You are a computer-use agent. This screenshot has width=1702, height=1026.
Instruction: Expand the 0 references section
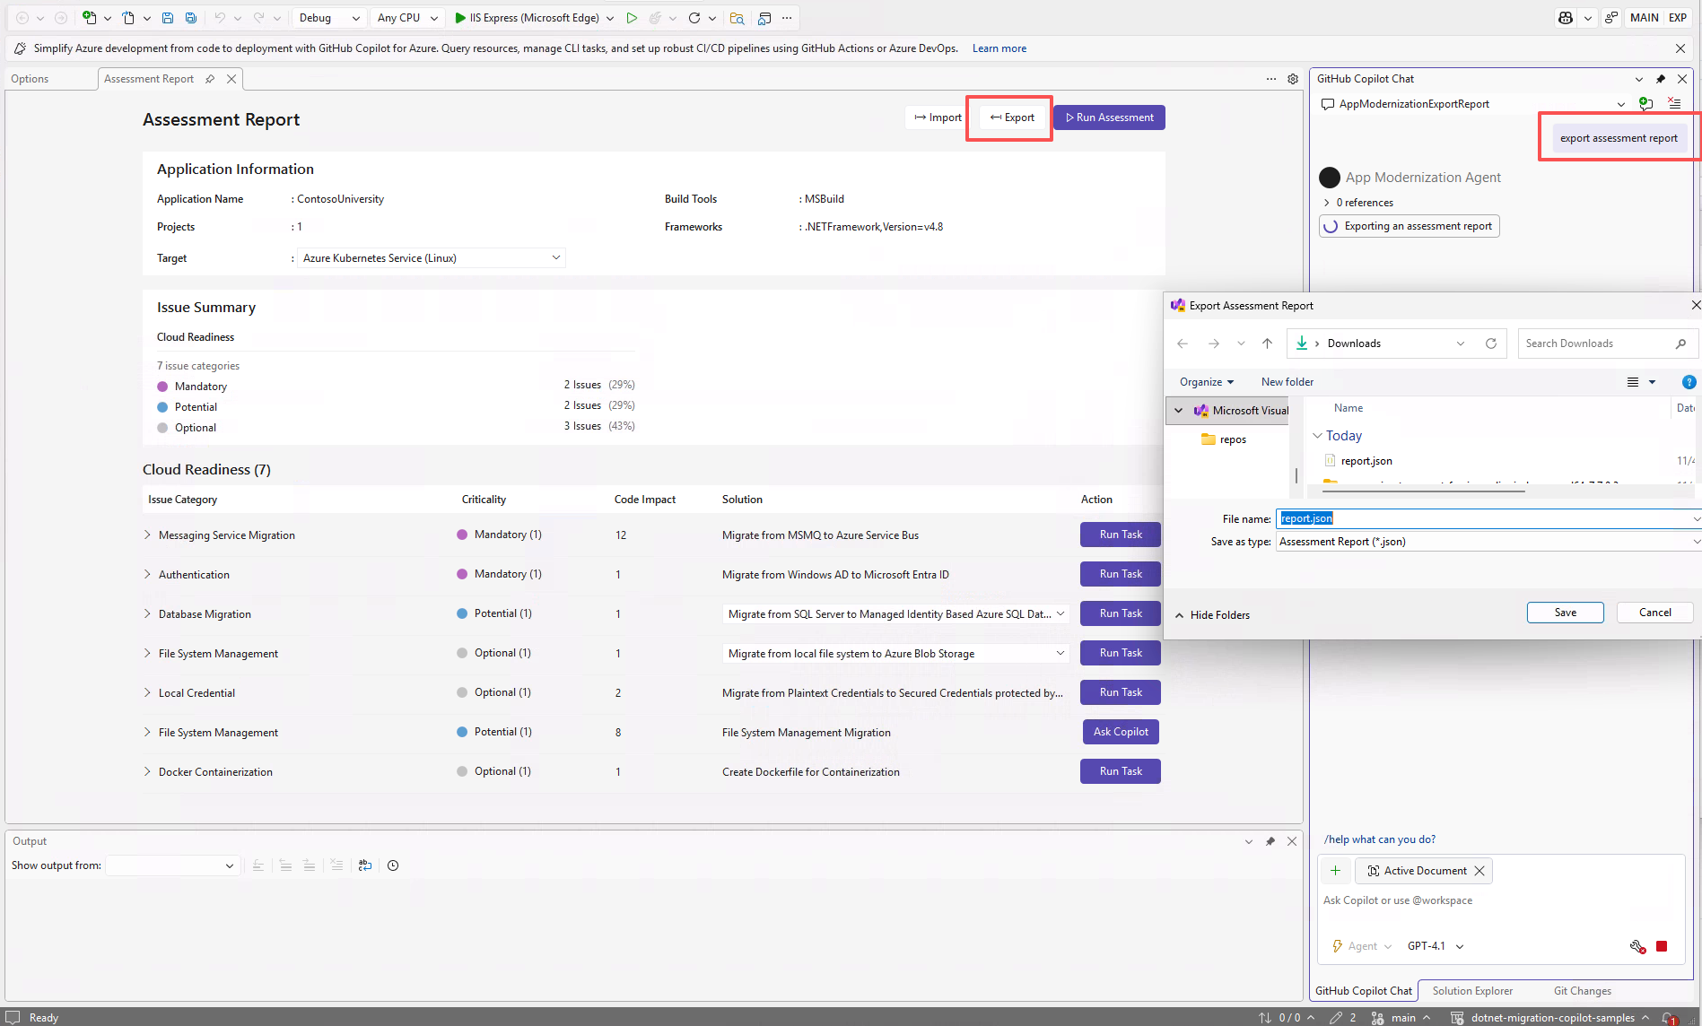point(1327,203)
